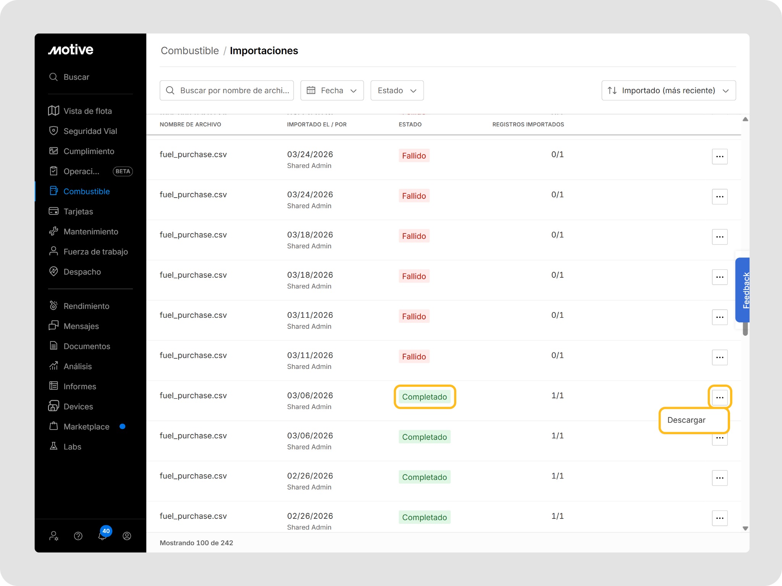782x586 pixels.
Task: Open the Buscar search in the sidebar
Action: [x=69, y=77]
